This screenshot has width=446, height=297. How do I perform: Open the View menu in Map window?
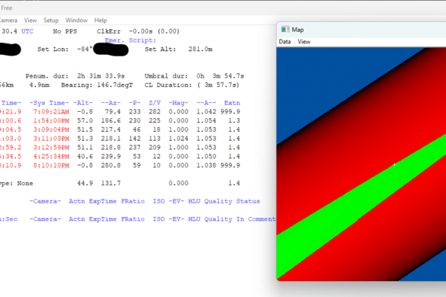click(x=303, y=42)
